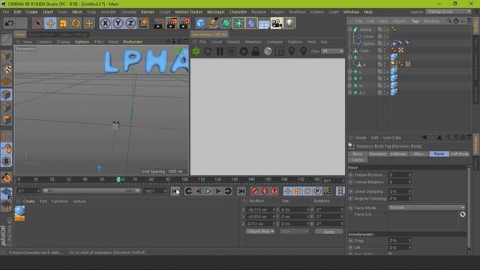Toggle the Z axis lock
The width and height of the screenshot is (480, 270).
[130, 23]
